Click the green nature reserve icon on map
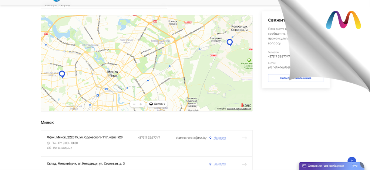The image size is (370, 170). coord(249,60)
